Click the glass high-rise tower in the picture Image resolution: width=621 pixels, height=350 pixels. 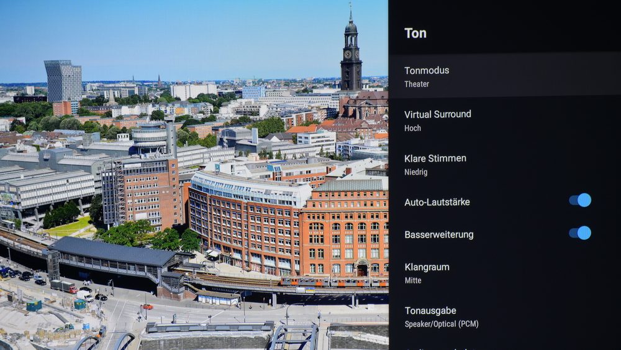pos(63,81)
